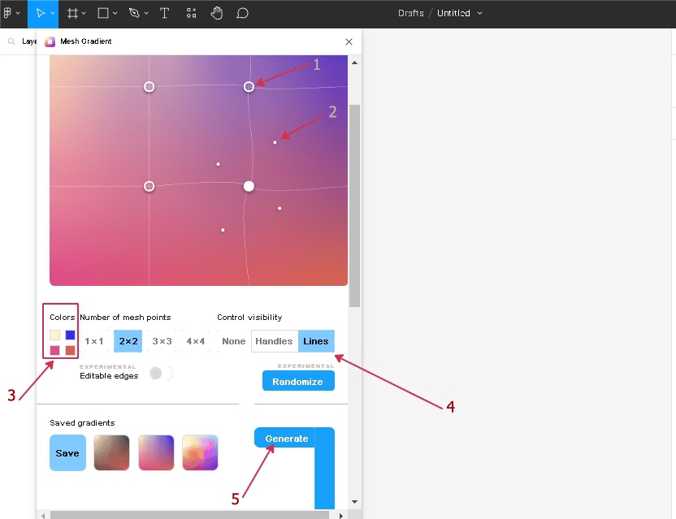Viewport: 676px width, 519px height.
Task: Choose the 4×4 mesh points option
Action: [x=195, y=341]
